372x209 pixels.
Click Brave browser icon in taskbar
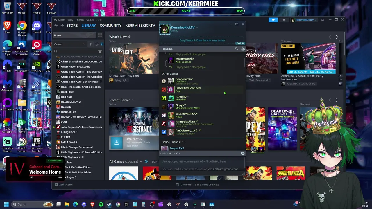92,204
